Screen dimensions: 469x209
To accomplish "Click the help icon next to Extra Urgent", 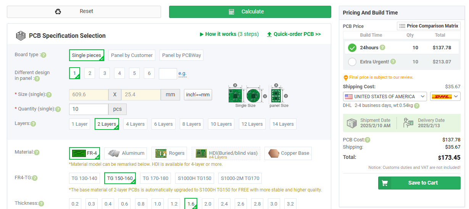I will pyautogui.click(x=393, y=62).
